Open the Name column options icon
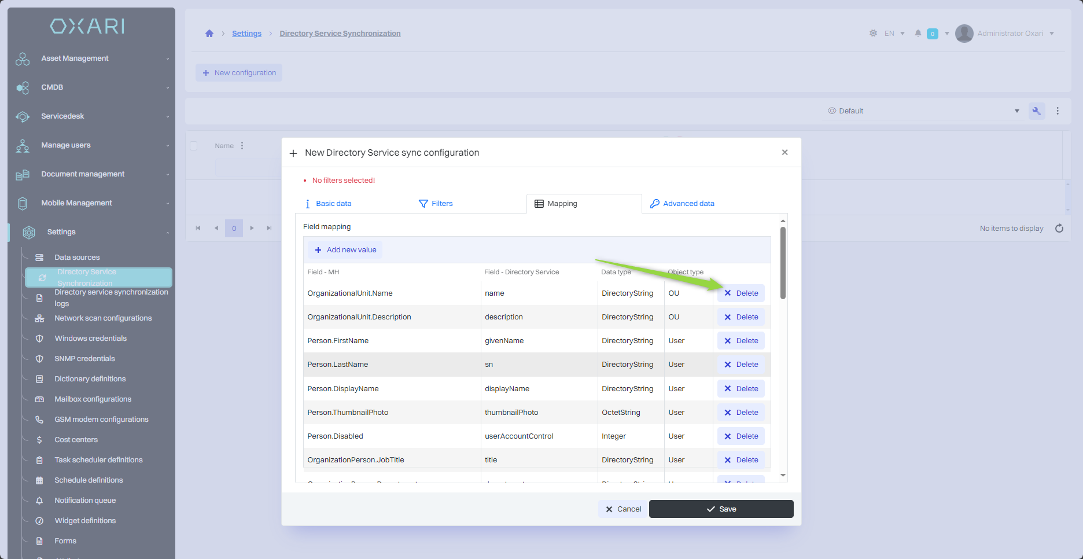 point(242,146)
